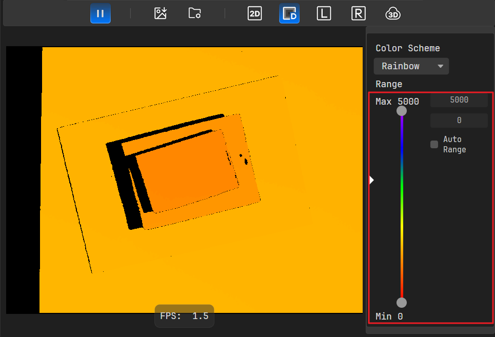Click the Min slider handle at the bottom
The height and width of the screenshot is (337, 495).
coord(402,302)
